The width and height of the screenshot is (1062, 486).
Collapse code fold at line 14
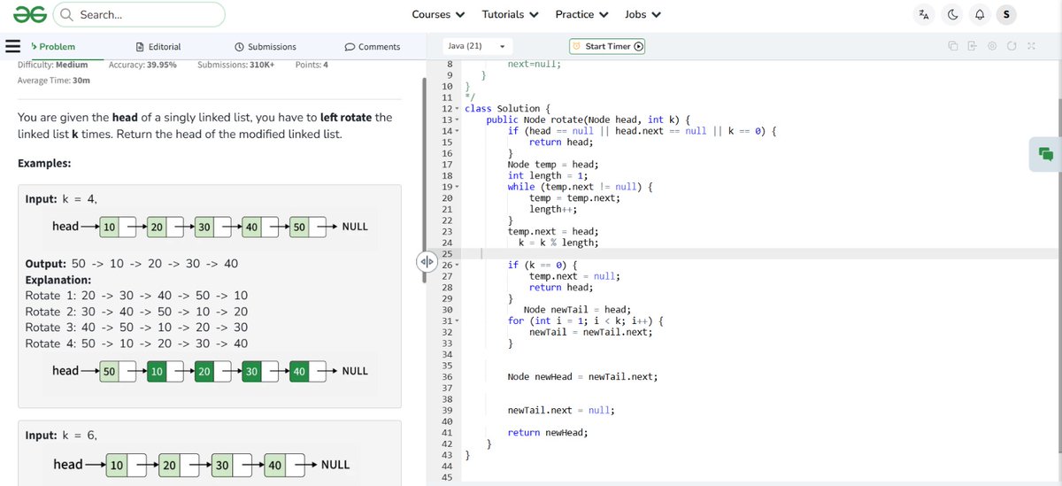point(458,131)
